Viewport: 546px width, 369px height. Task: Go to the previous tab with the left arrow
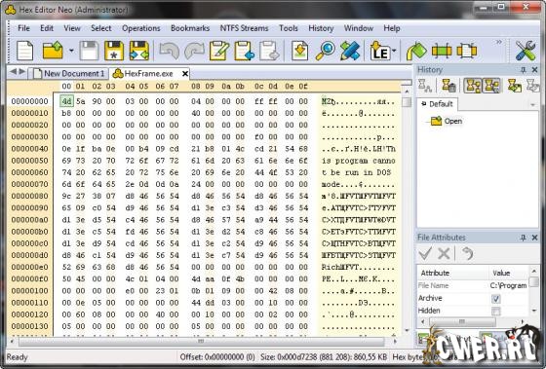click(x=13, y=72)
